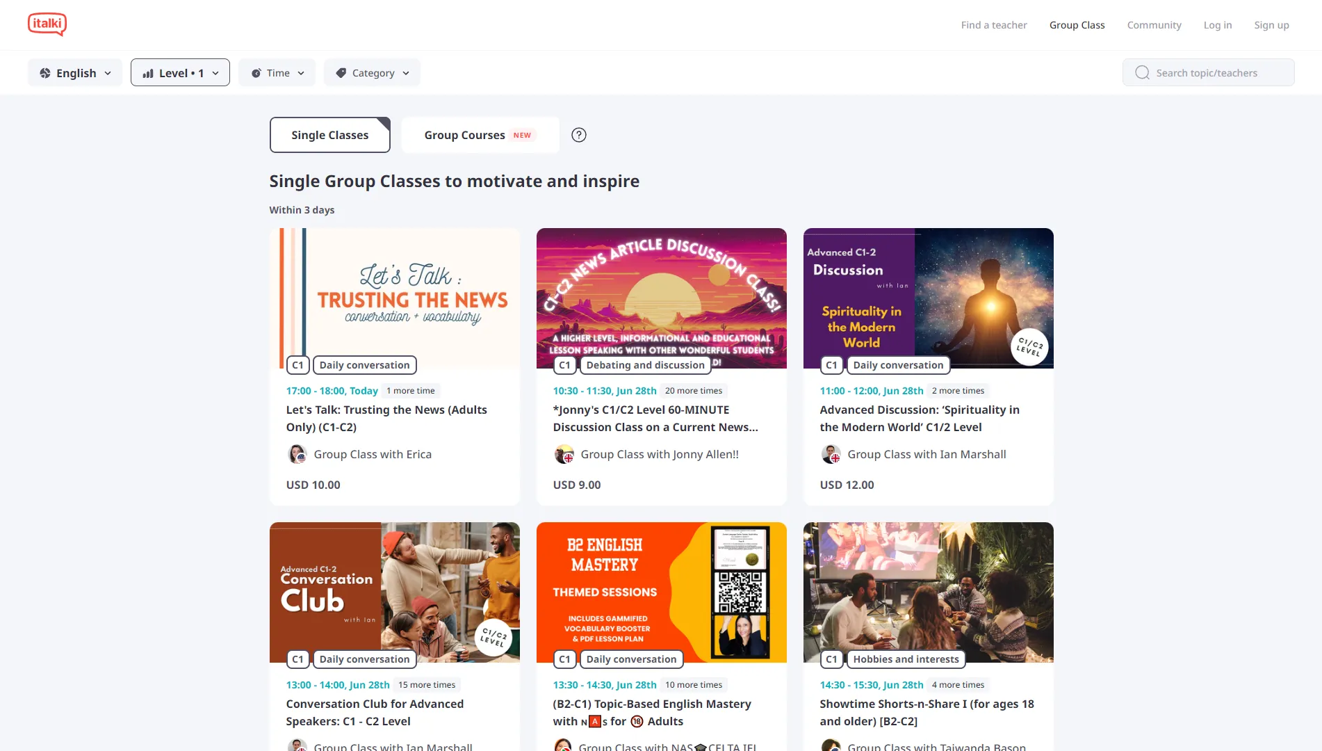This screenshot has height=751, width=1322.
Task: Click the '15 more times' badge
Action: coord(427,685)
